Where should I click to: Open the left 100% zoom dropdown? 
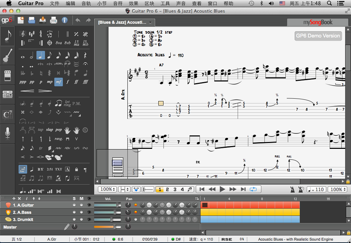point(107,189)
